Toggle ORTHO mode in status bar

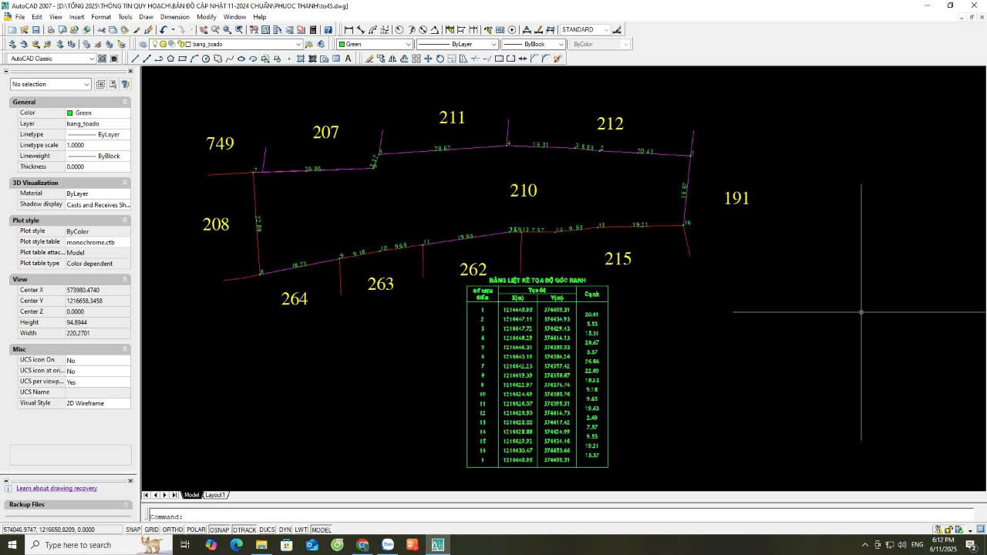[173, 530]
